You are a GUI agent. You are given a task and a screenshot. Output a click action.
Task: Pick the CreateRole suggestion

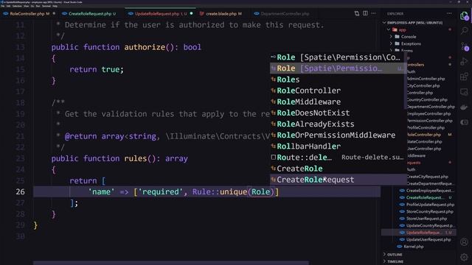(x=338, y=169)
